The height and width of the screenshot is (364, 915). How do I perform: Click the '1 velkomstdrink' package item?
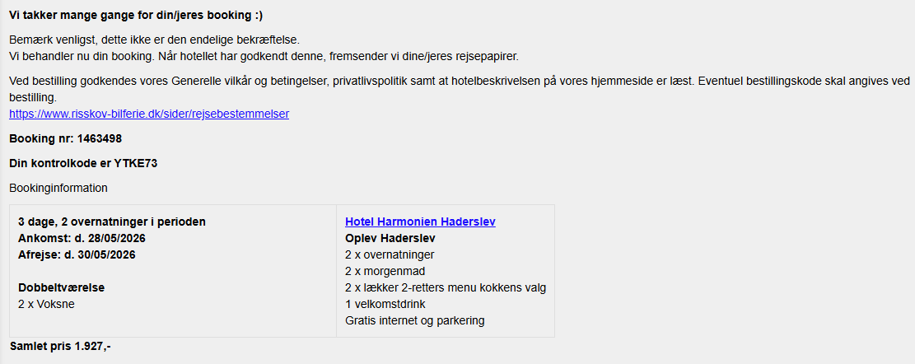tap(385, 304)
